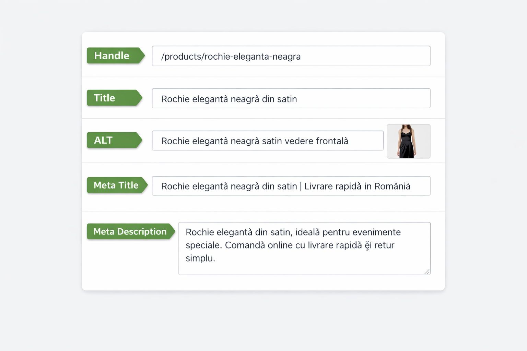The image size is (527, 351).
Task: Click the Meta Description textarea resize handle
Action: [x=427, y=271]
